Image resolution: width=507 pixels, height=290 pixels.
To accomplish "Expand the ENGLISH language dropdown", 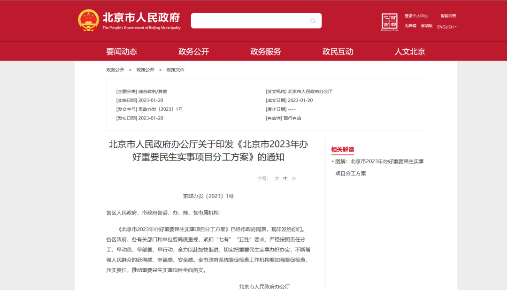I will 446,27.
